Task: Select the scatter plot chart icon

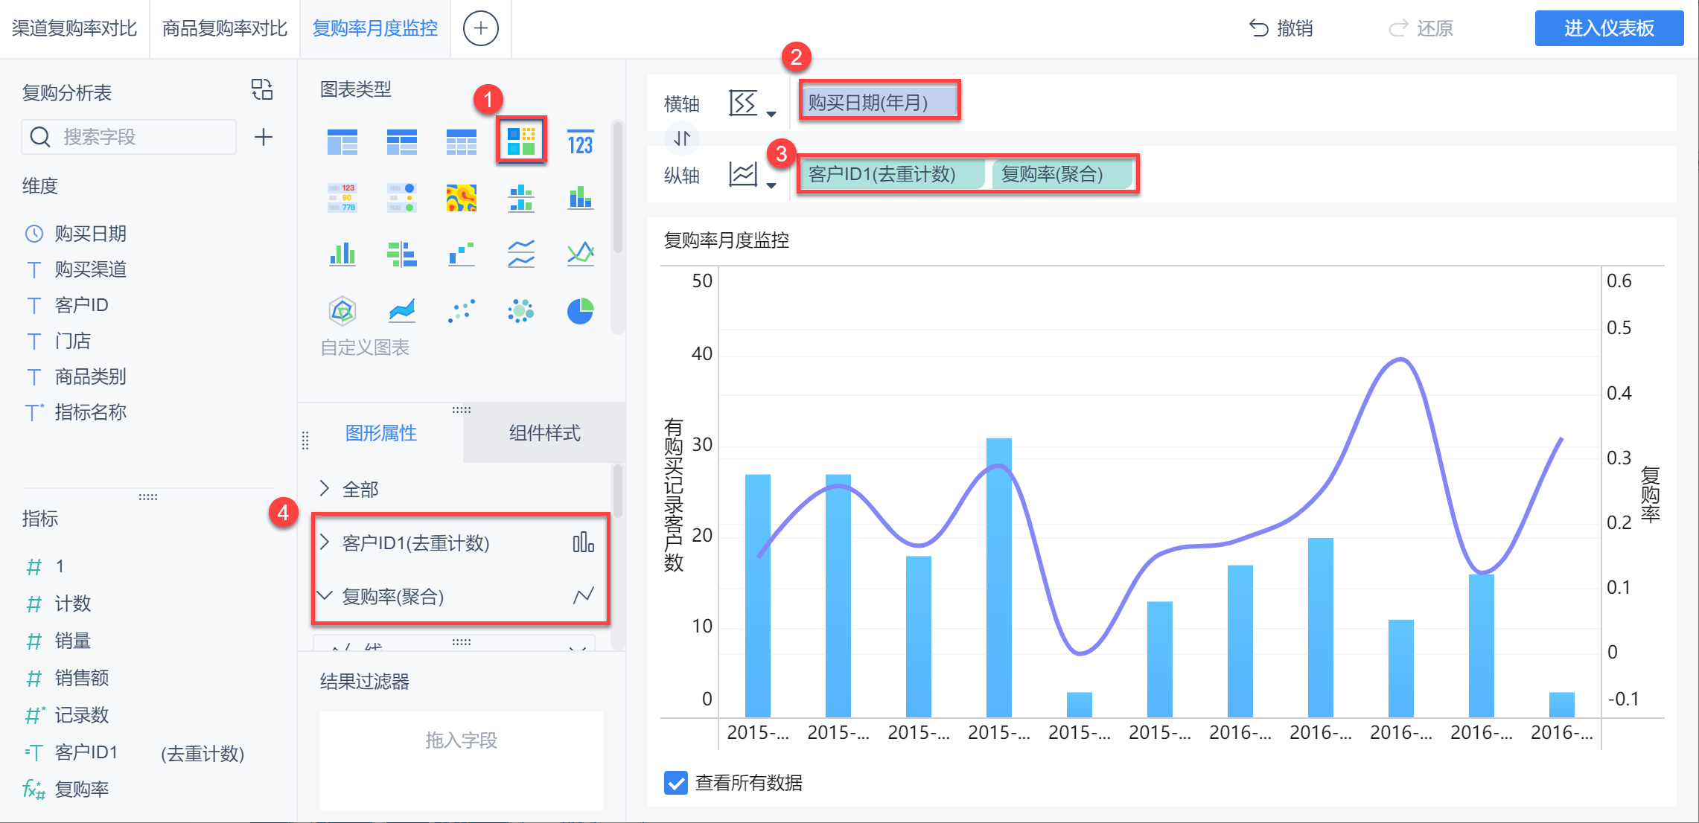Action: point(461,311)
